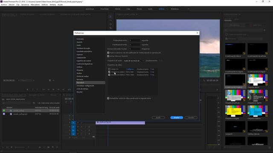Switch Project panel to list view
Viewport: 273px width, 153px height.
7,147
